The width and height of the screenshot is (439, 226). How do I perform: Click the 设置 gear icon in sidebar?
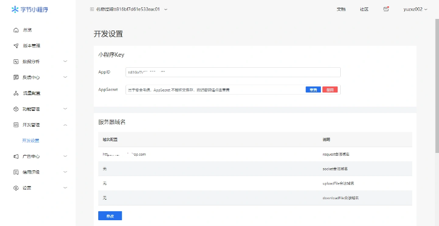pos(16,188)
